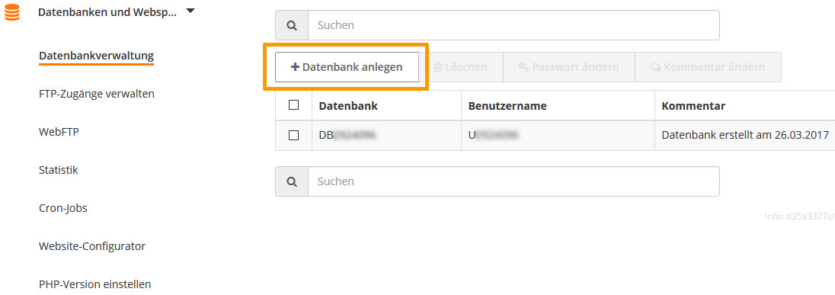Click the plus icon on Datenbank anlegen

point(295,67)
